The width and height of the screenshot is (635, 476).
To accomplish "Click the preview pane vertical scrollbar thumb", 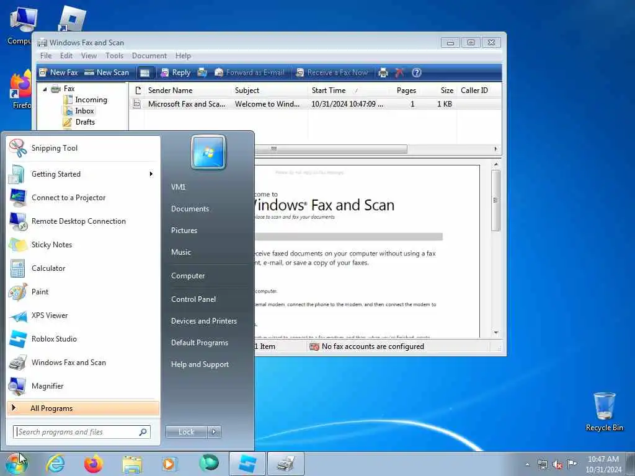I will point(495,200).
